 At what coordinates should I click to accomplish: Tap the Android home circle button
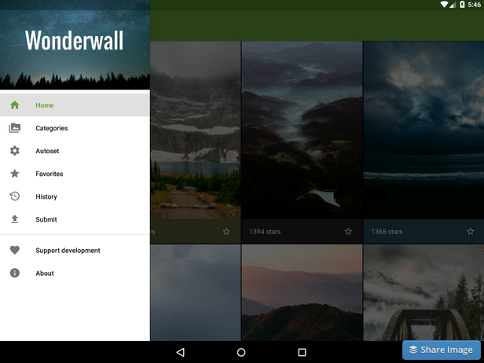click(x=241, y=352)
